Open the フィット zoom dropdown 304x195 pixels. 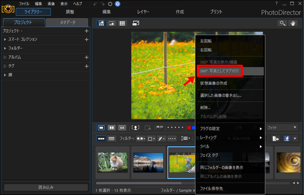282,128
